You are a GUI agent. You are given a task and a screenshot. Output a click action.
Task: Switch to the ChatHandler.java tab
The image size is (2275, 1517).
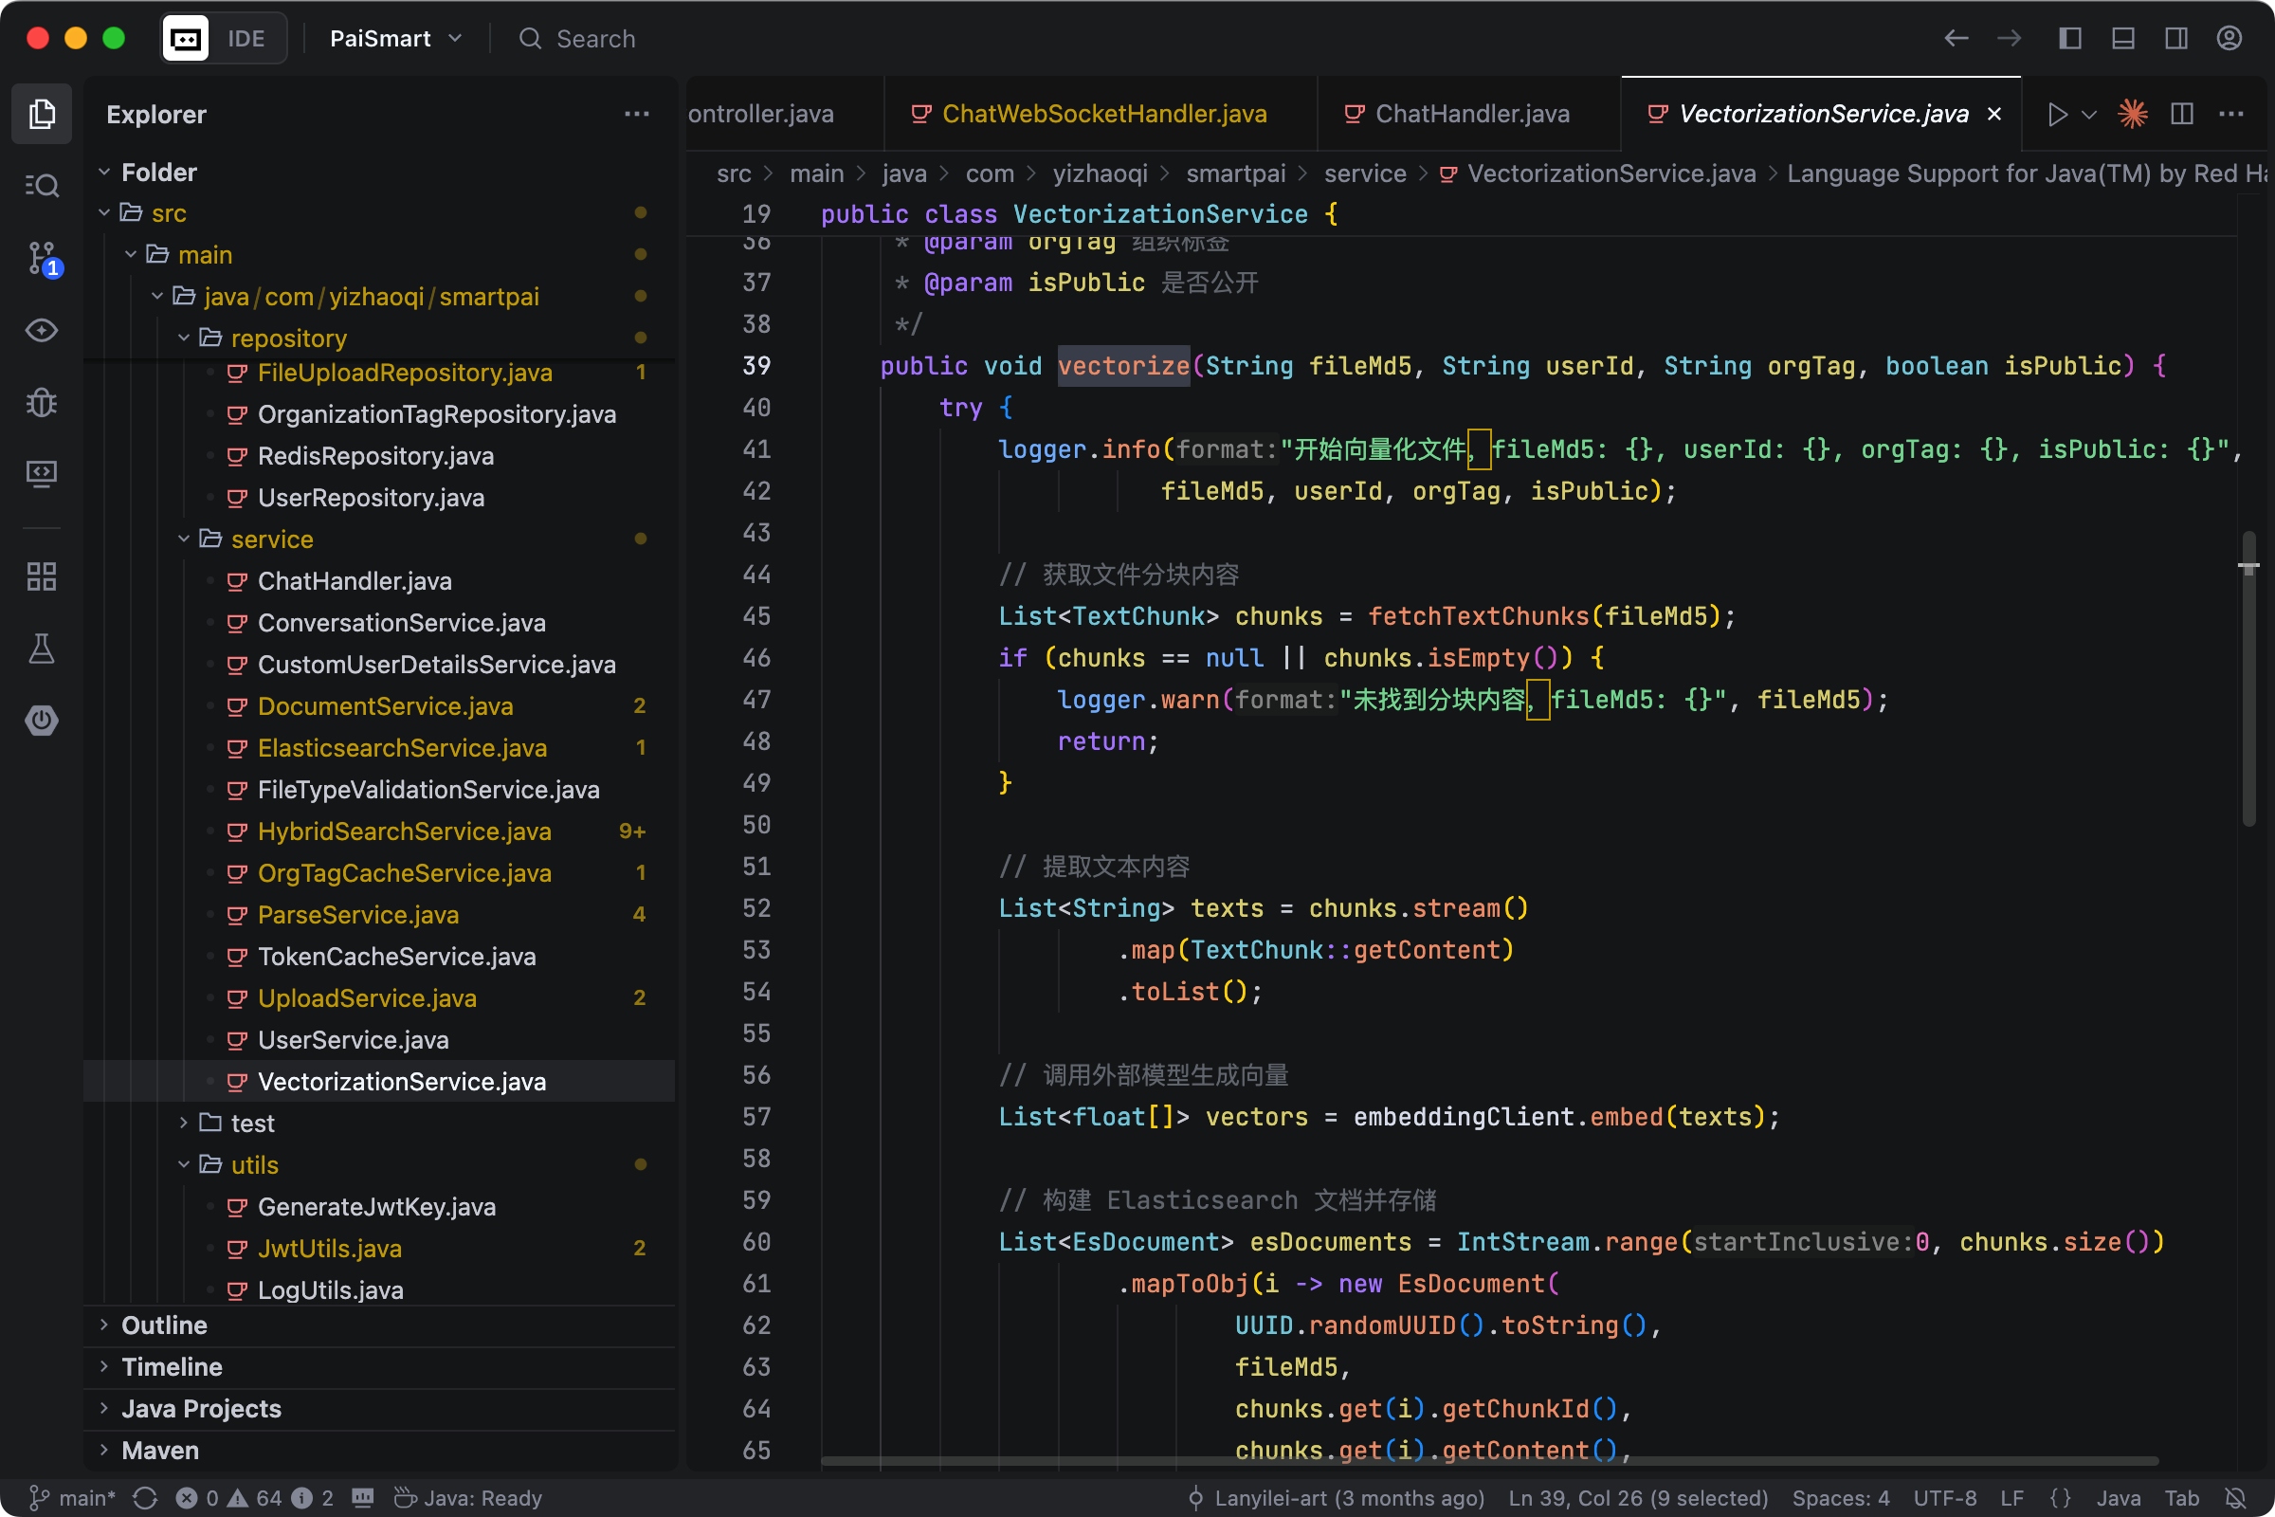(x=1470, y=114)
